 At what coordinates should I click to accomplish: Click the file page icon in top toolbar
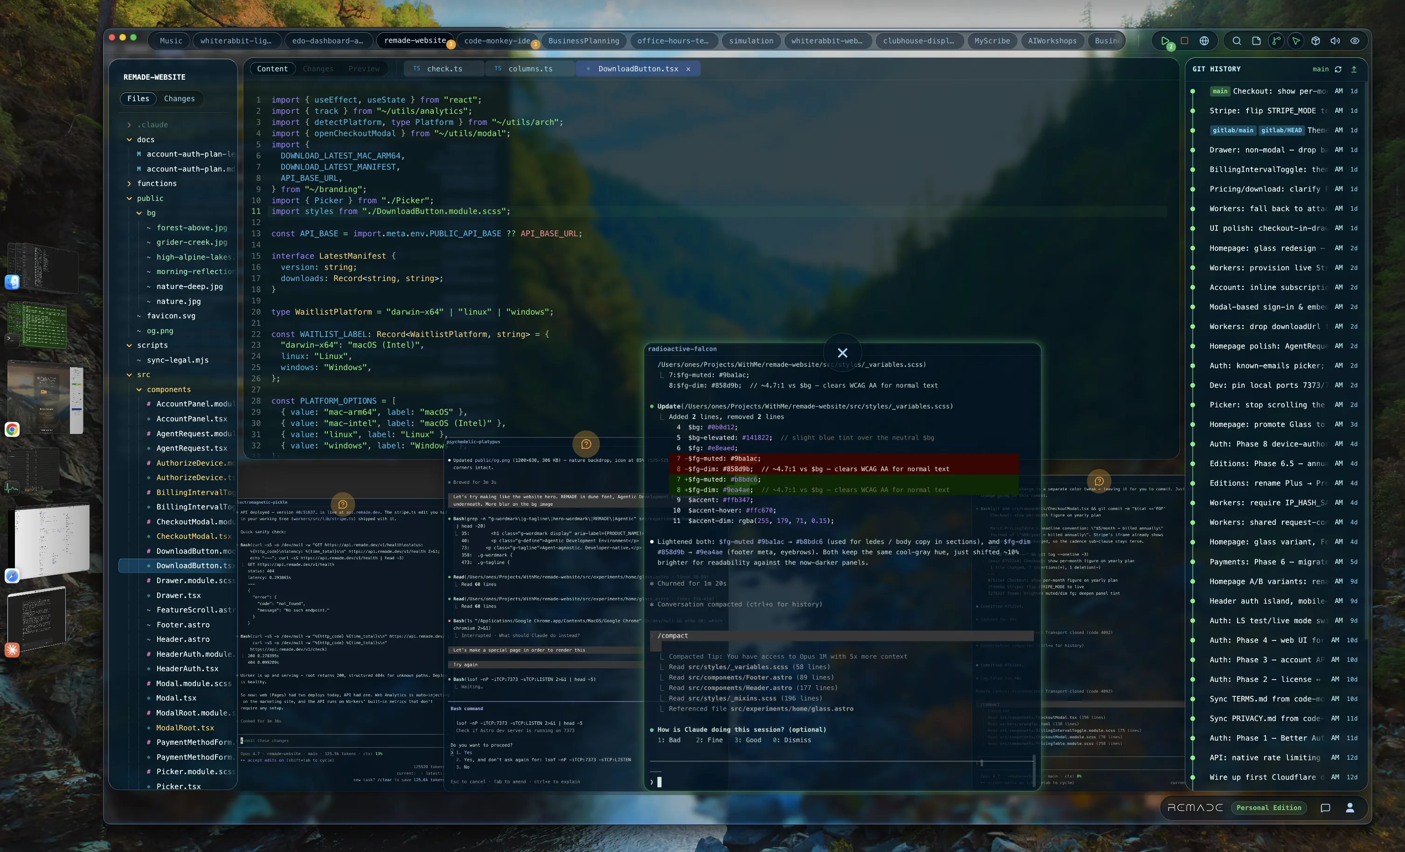click(x=1256, y=41)
